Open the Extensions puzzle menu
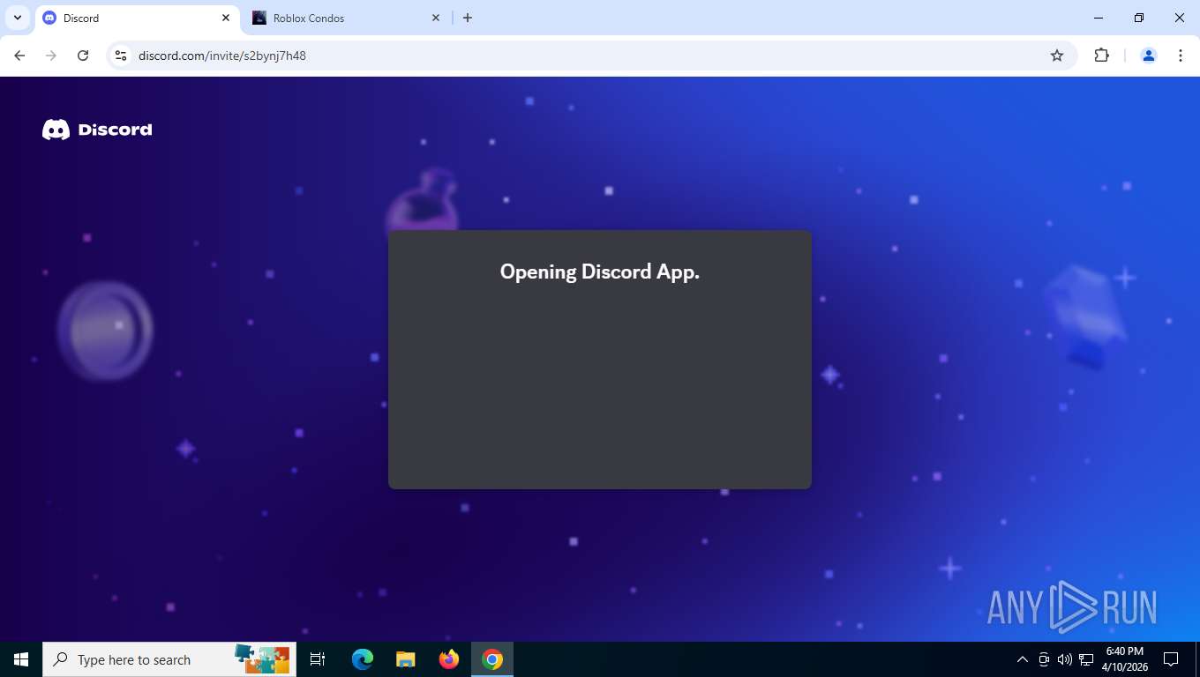The image size is (1200, 677). click(x=1101, y=56)
